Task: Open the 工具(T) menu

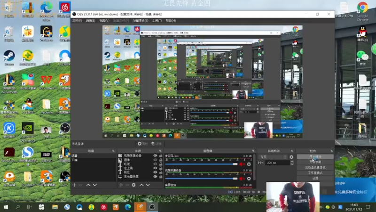Action: tap(157, 21)
